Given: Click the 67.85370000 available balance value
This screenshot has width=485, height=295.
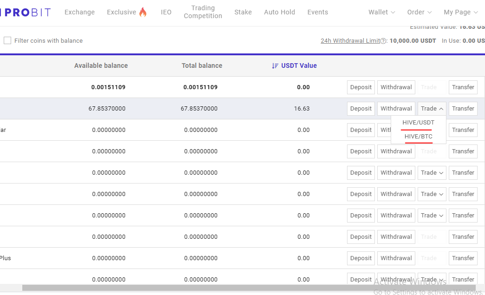Looking at the screenshot, I should (x=107, y=109).
